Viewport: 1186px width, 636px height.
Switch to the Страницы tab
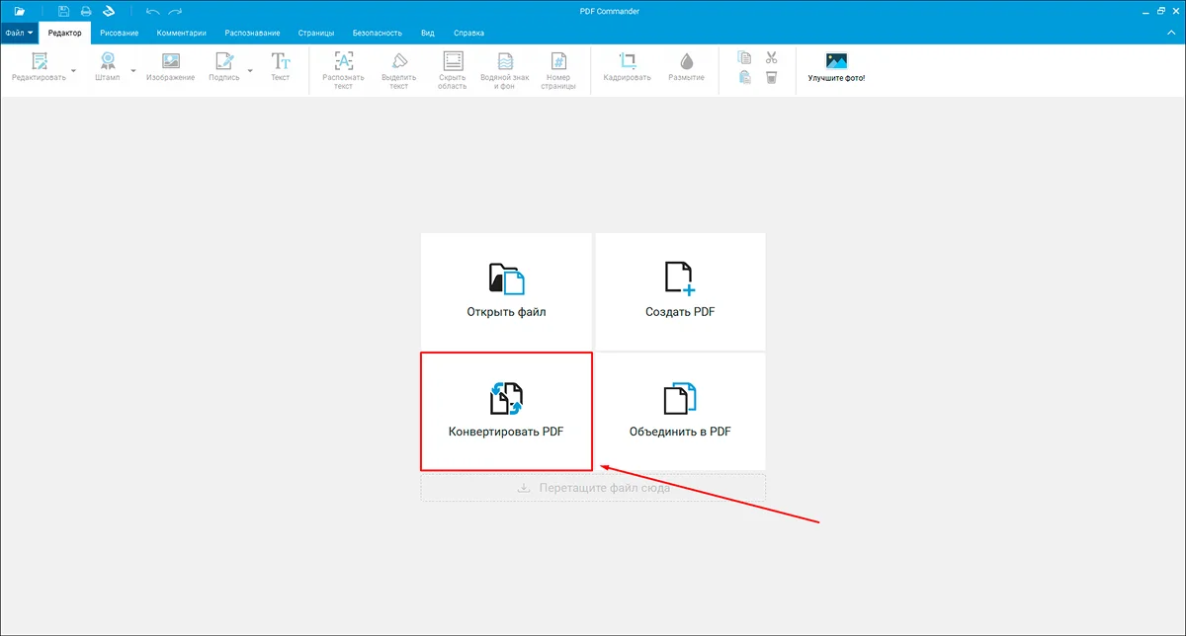point(314,33)
